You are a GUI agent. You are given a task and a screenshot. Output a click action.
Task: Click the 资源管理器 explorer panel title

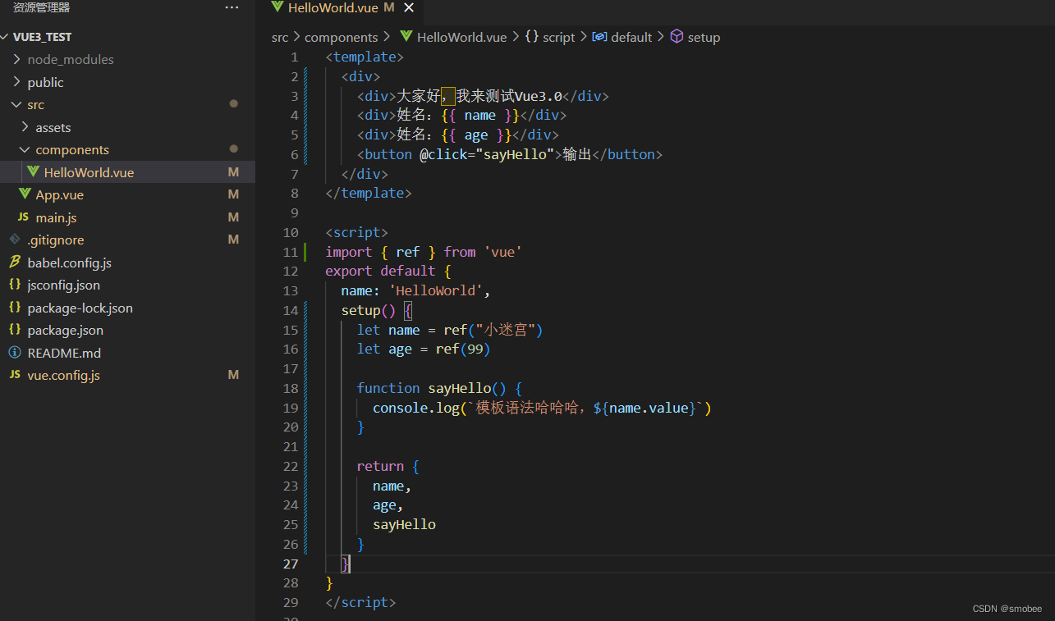click(x=41, y=7)
